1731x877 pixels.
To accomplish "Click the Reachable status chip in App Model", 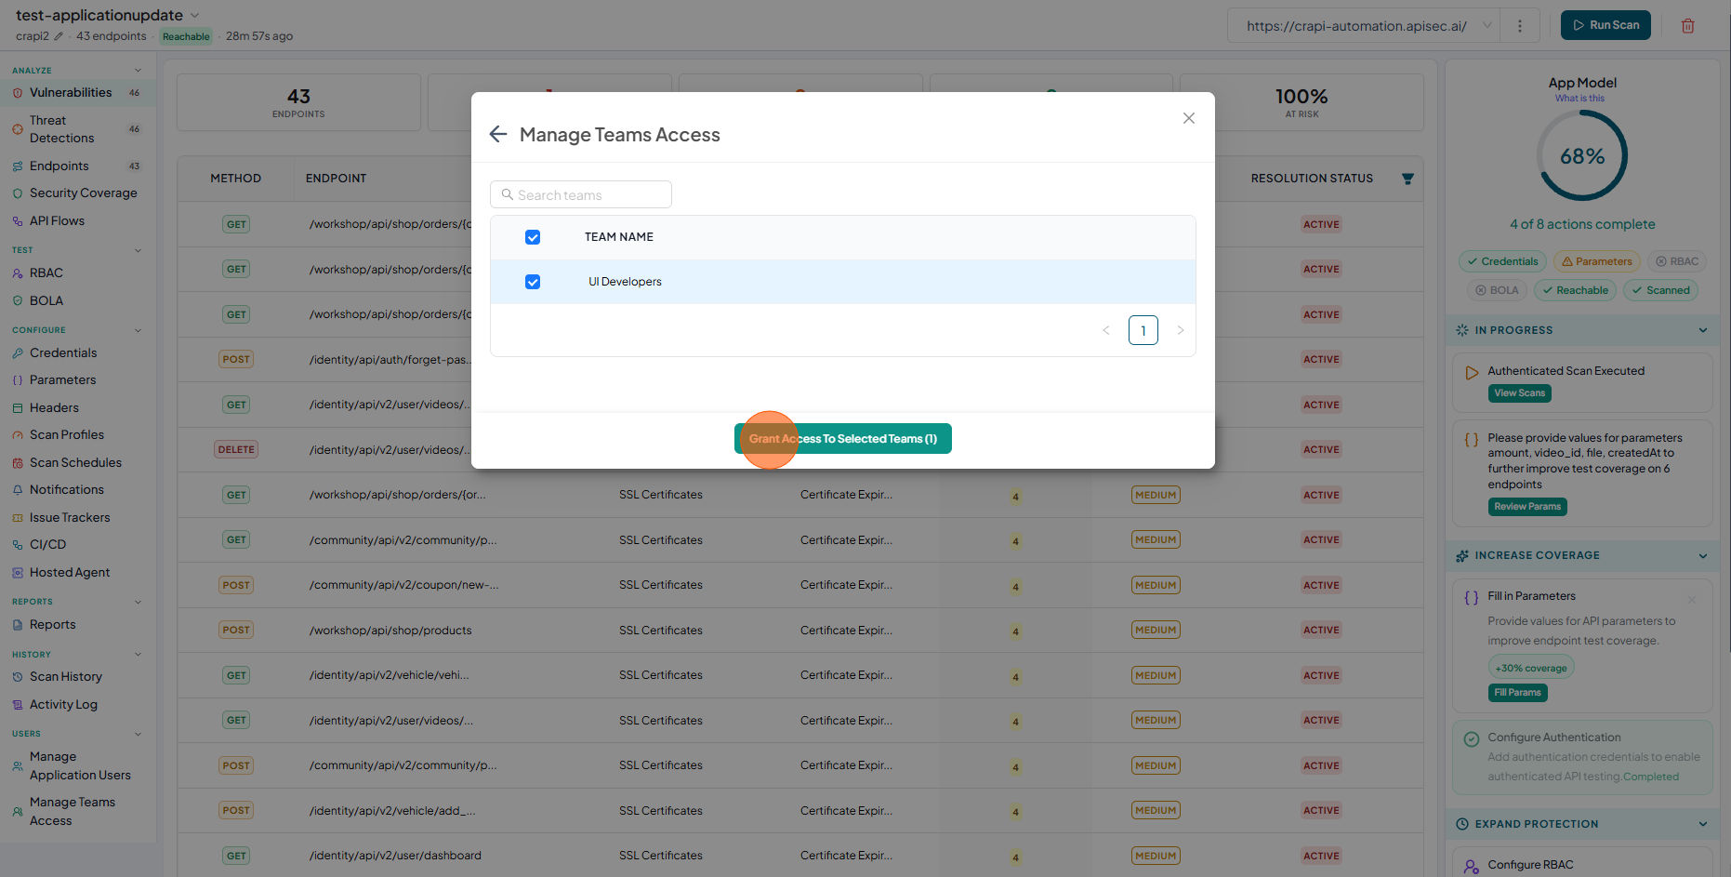I will 1575,290.
